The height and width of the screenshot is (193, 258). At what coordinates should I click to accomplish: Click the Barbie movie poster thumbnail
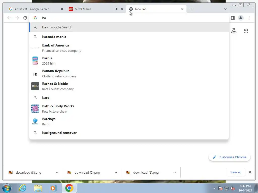point(35,61)
